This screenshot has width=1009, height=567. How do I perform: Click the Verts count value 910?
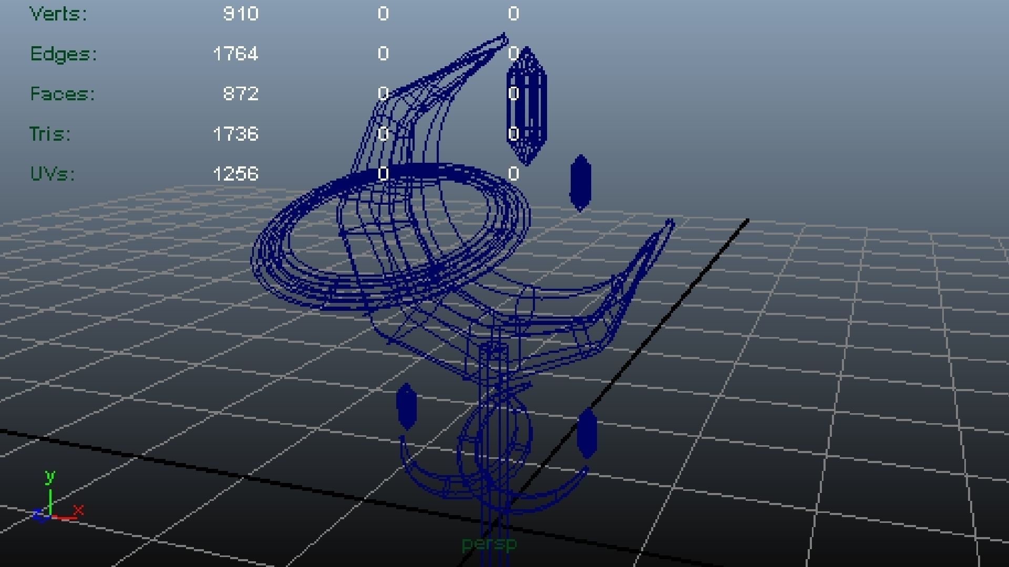pyautogui.click(x=241, y=14)
